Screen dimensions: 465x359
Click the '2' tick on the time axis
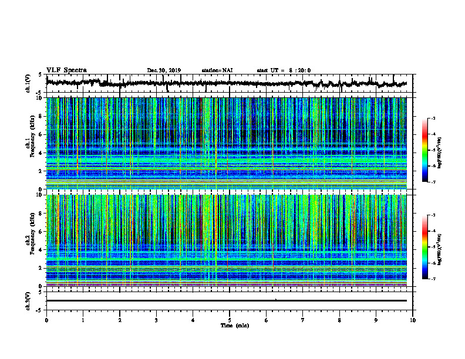pos(120,320)
